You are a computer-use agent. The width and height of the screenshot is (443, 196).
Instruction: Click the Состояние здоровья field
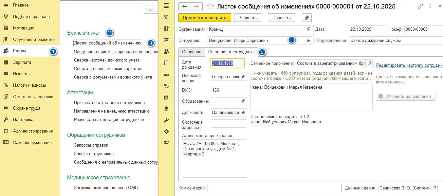coord(229,124)
